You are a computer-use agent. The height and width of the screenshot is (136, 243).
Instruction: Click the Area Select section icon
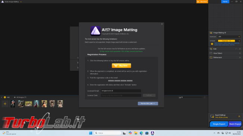tap(211, 53)
